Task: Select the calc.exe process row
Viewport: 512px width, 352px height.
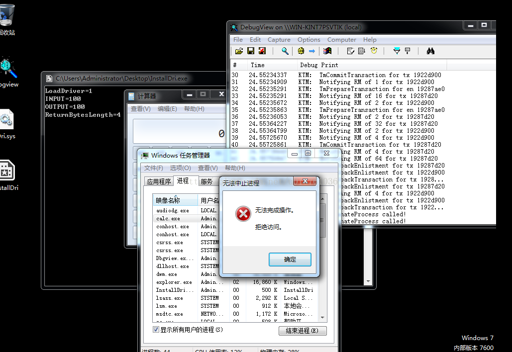Action: pyautogui.click(x=187, y=218)
